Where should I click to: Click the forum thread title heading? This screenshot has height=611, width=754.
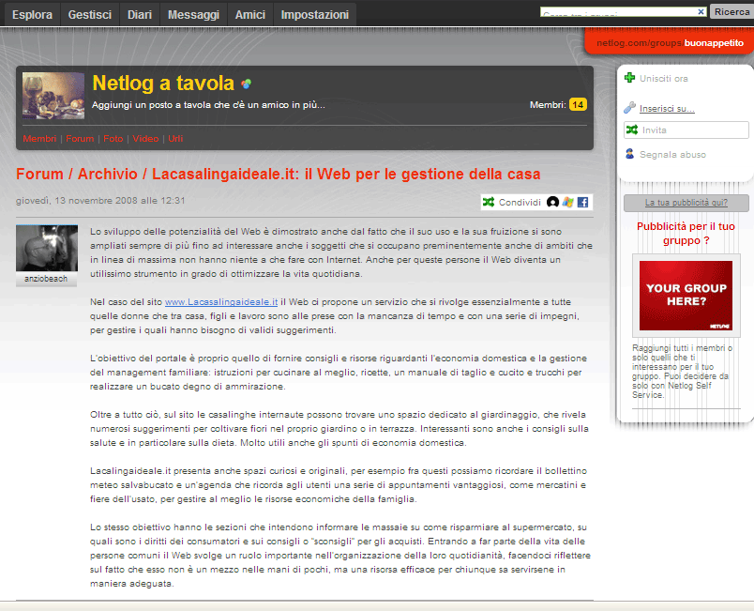coord(279,174)
